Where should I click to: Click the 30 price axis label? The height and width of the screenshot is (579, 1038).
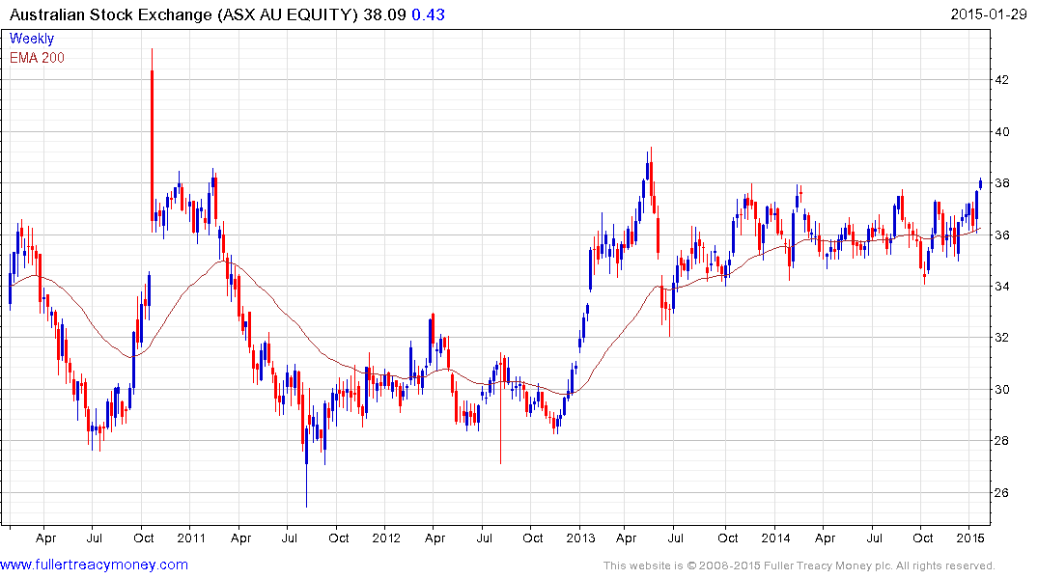(1002, 389)
